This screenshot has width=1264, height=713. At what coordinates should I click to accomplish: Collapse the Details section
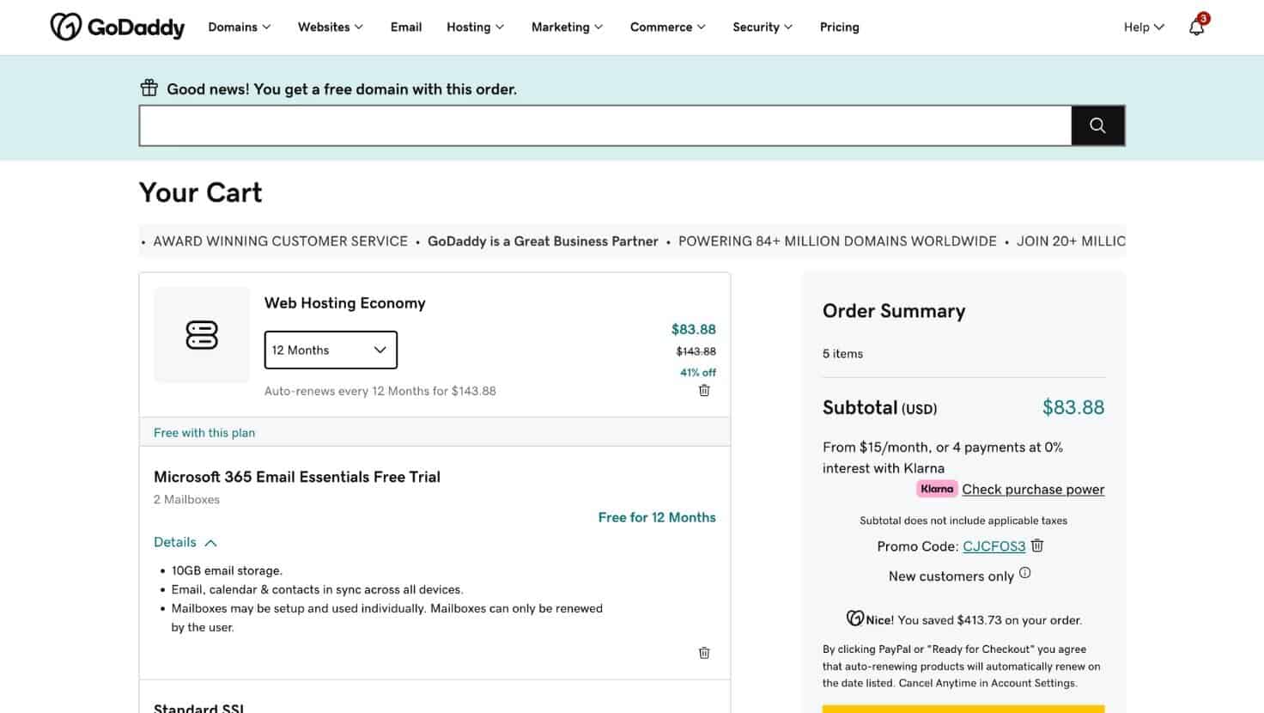[185, 542]
